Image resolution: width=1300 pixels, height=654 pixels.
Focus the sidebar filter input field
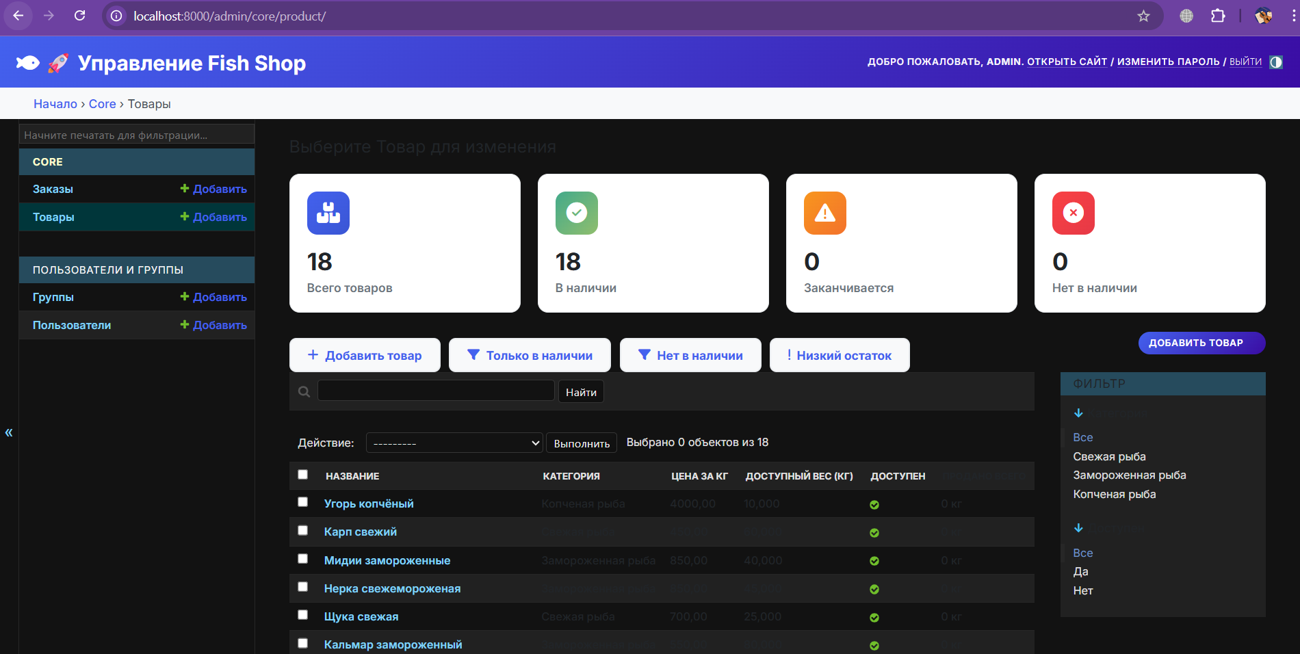137,135
